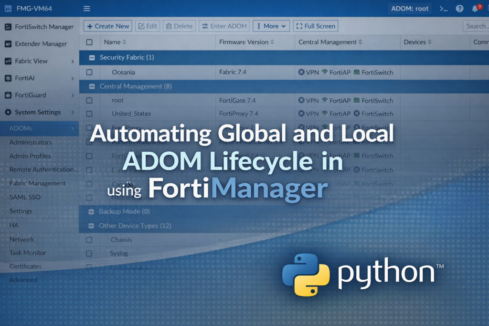Open the ADOMs menu item

tap(39, 128)
